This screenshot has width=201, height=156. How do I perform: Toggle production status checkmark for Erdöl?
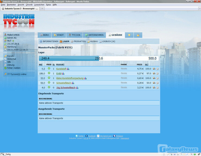tap(49, 73)
